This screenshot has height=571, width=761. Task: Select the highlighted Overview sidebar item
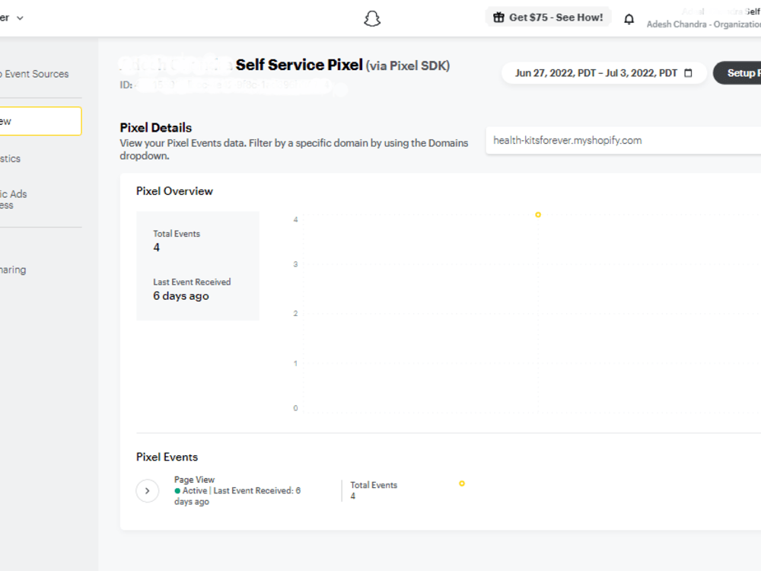41,121
